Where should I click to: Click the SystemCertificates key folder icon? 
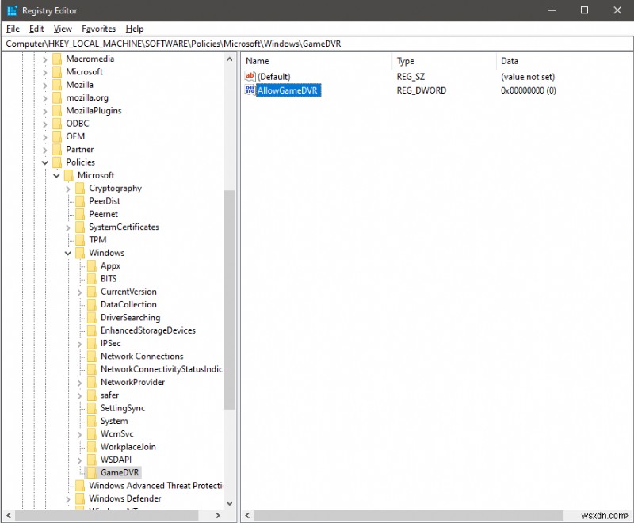(80, 227)
